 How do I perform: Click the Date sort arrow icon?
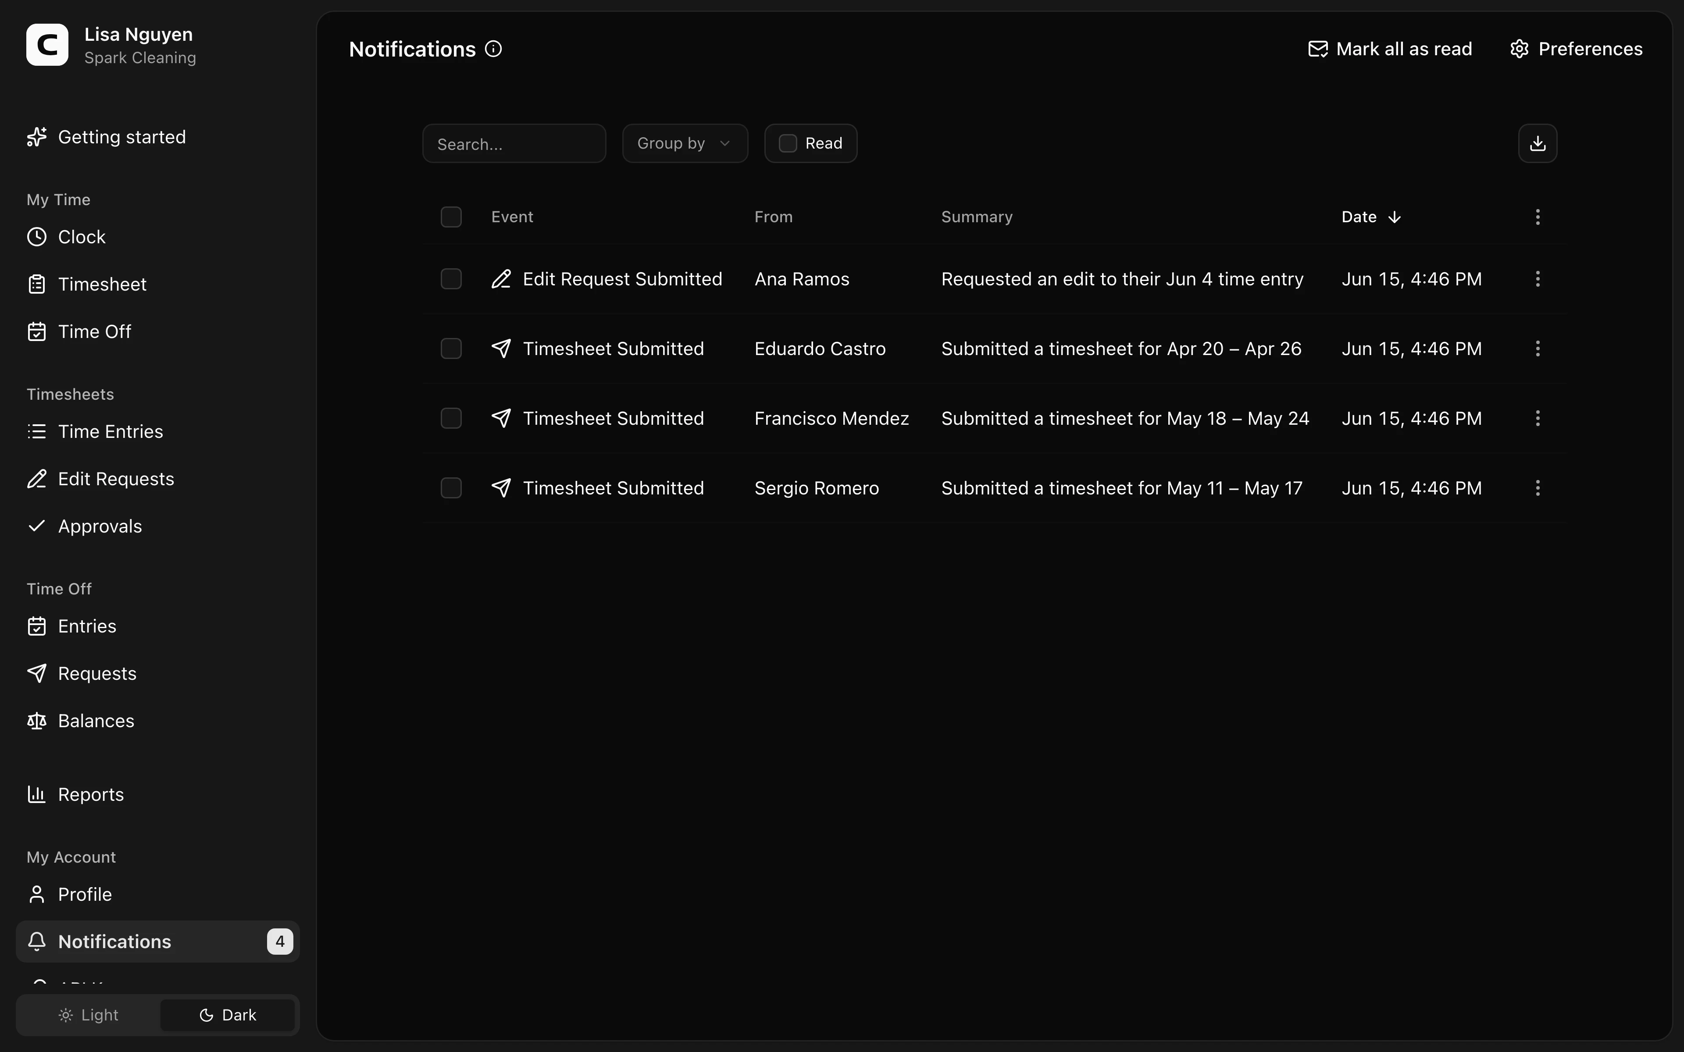(x=1394, y=217)
